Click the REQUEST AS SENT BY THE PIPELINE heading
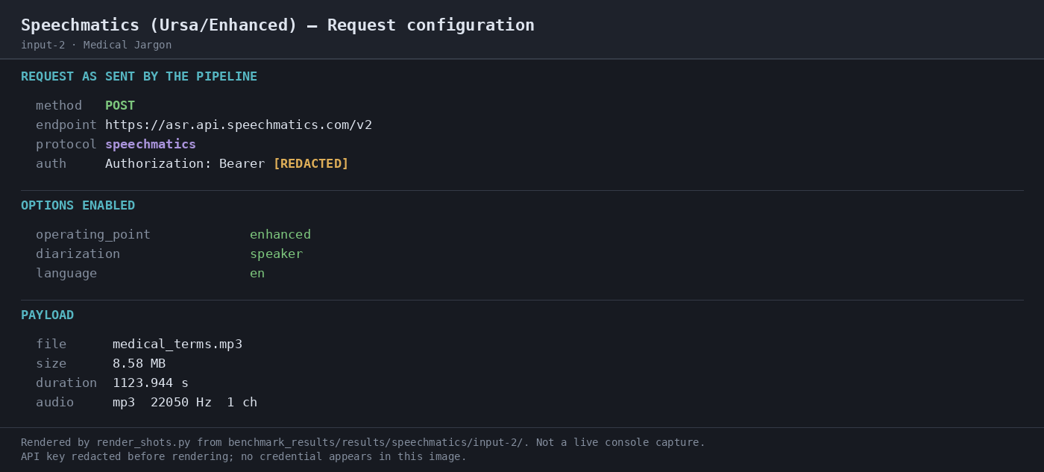Image resolution: width=1044 pixels, height=472 pixels. pos(139,77)
